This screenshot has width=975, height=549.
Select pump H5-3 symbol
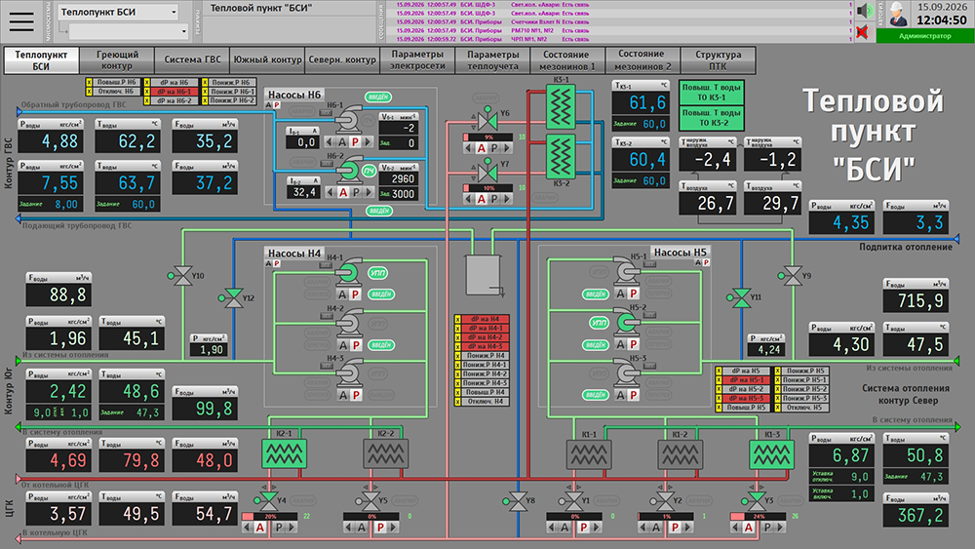tap(627, 373)
